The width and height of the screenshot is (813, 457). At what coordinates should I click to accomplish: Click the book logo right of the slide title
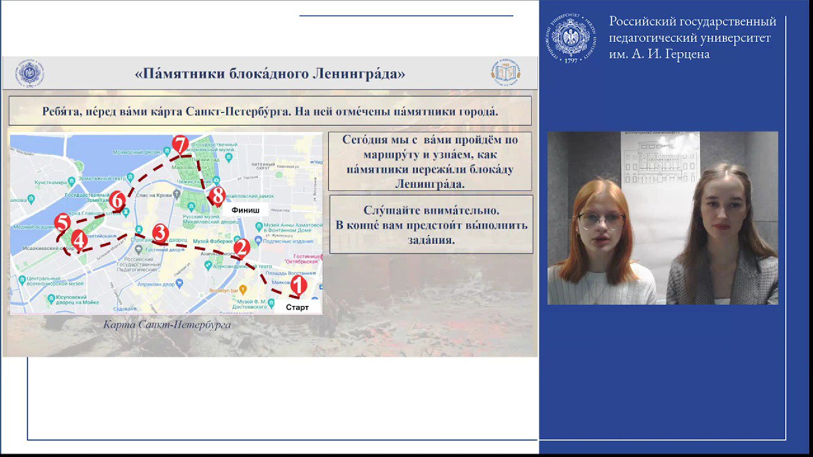tap(506, 73)
